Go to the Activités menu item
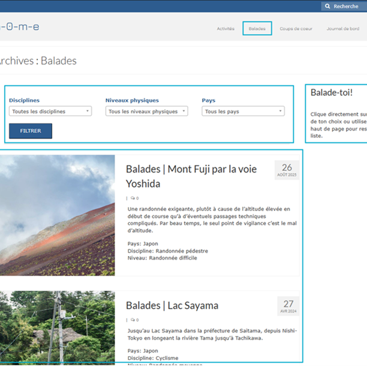 (x=225, y=29)
